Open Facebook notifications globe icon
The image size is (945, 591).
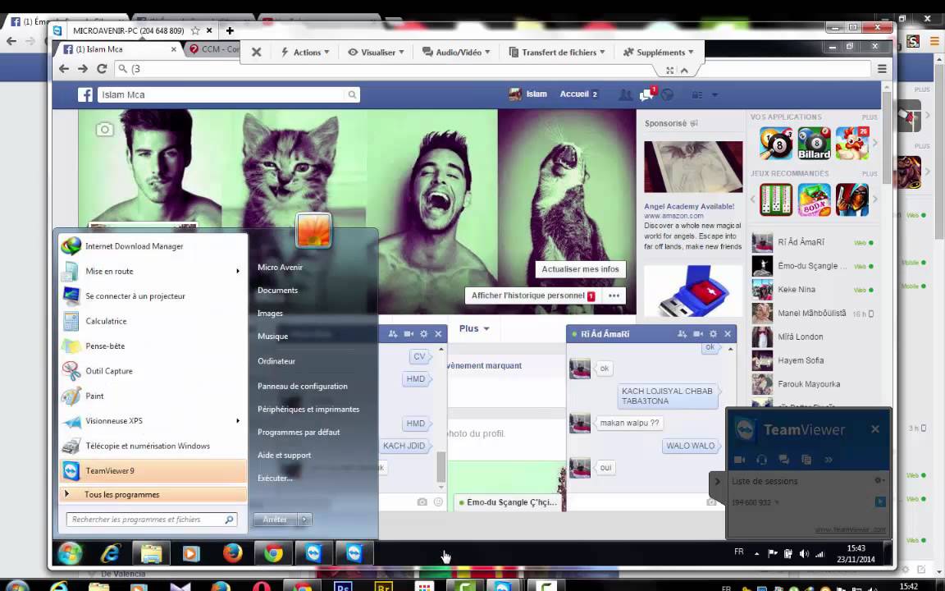point(667,94)
